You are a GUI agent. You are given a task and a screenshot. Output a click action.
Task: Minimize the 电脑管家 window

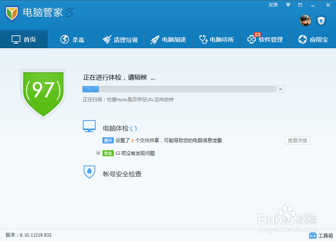coord(313,5)
